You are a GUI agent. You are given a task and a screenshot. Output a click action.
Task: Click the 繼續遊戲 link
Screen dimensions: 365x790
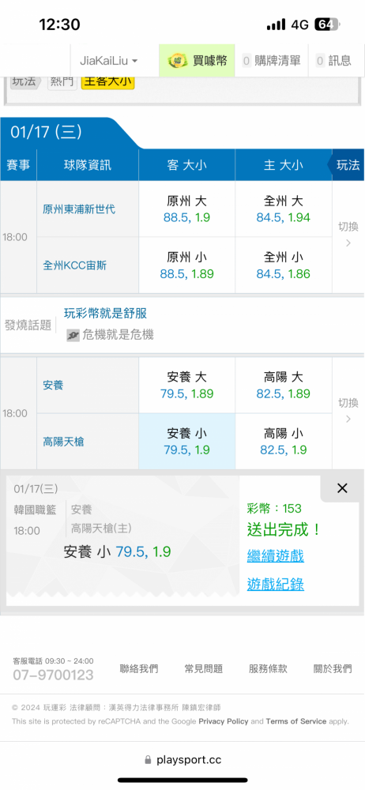pos(275,556)
